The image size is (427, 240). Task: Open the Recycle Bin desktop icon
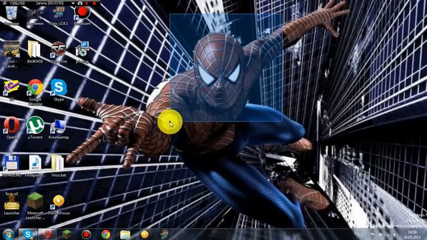[11, 16]
